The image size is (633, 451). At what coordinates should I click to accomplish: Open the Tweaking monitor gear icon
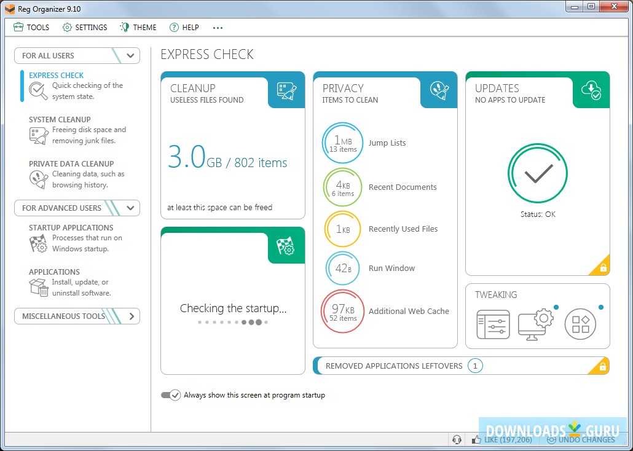(x=536, y=324)
